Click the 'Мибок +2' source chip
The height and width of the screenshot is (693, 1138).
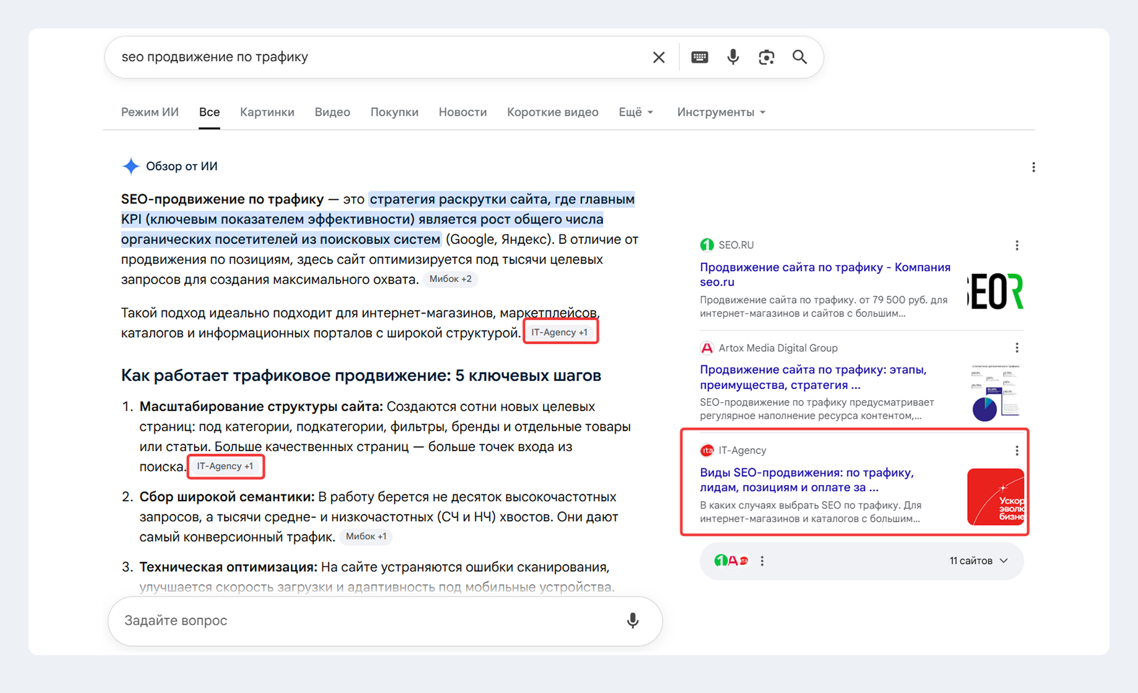(450, 279)
